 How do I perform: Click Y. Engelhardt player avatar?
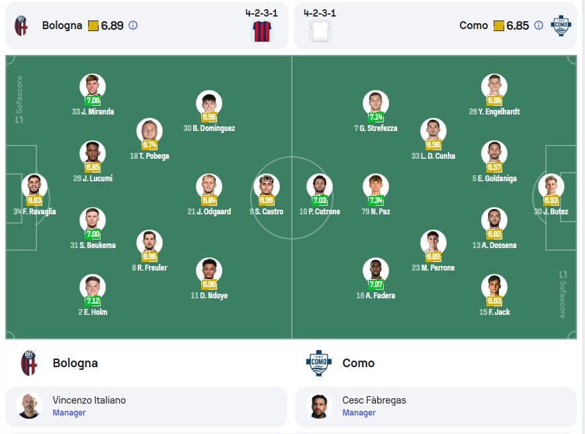click(x=494, y=87)
